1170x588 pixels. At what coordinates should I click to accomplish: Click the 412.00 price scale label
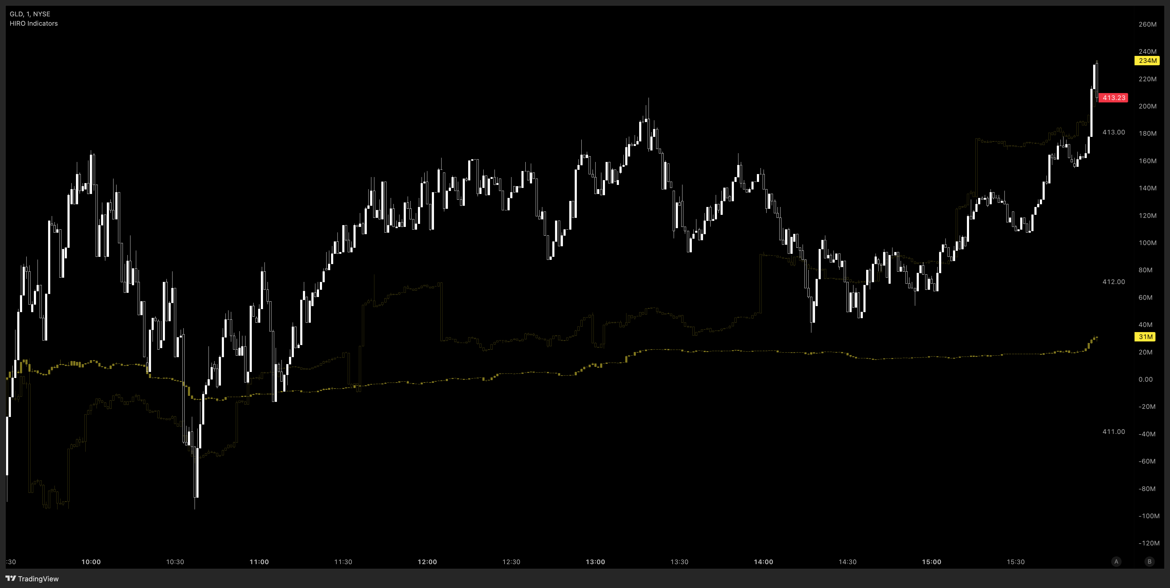(x=1113, y=282)
